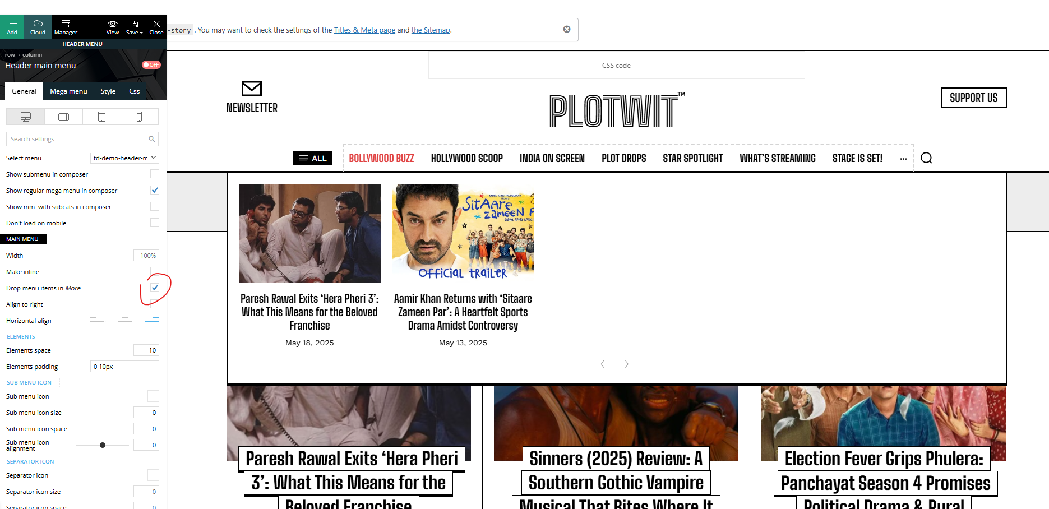Go to next mega menu posts arrow
This screenshot has height=509, width=1049.
(x=624, y=364)
